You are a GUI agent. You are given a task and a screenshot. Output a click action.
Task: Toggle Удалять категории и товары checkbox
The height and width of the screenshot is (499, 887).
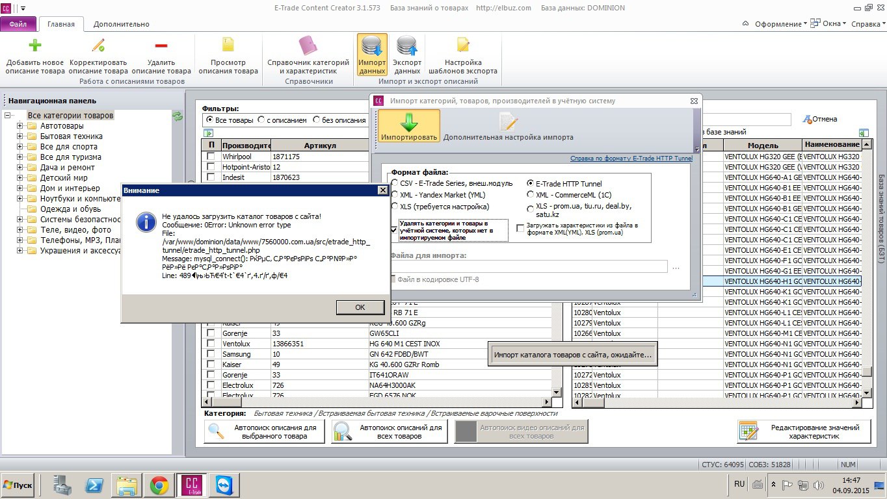point(395,230)
